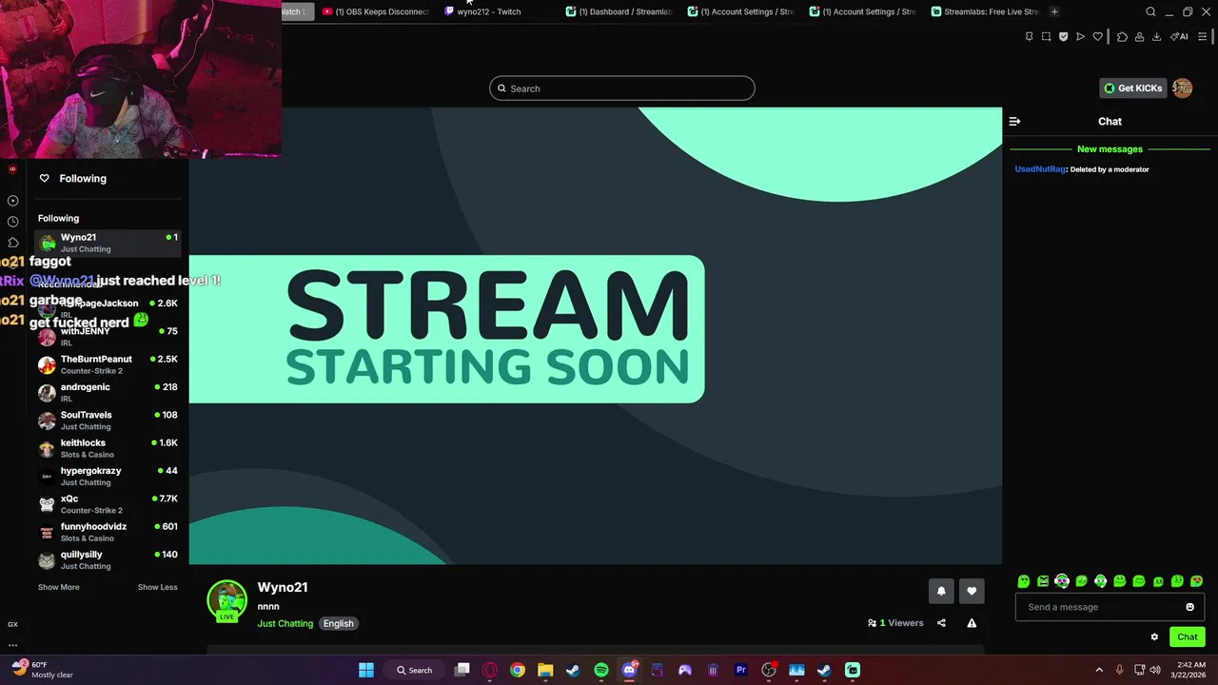Open OBS Studio from the taskbar
The width and height of the screenshot is (1218, 685).
pyautogui.click(x=769, y=670)
